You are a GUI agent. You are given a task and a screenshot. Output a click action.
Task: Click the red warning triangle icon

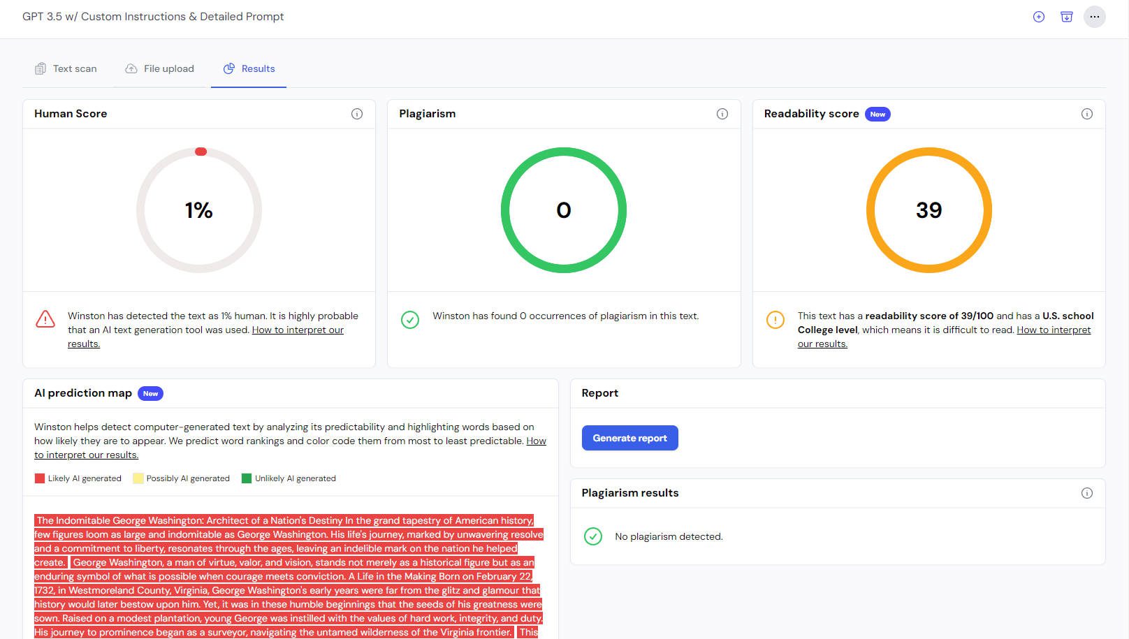pyautogui.click(x=45, y=319)
